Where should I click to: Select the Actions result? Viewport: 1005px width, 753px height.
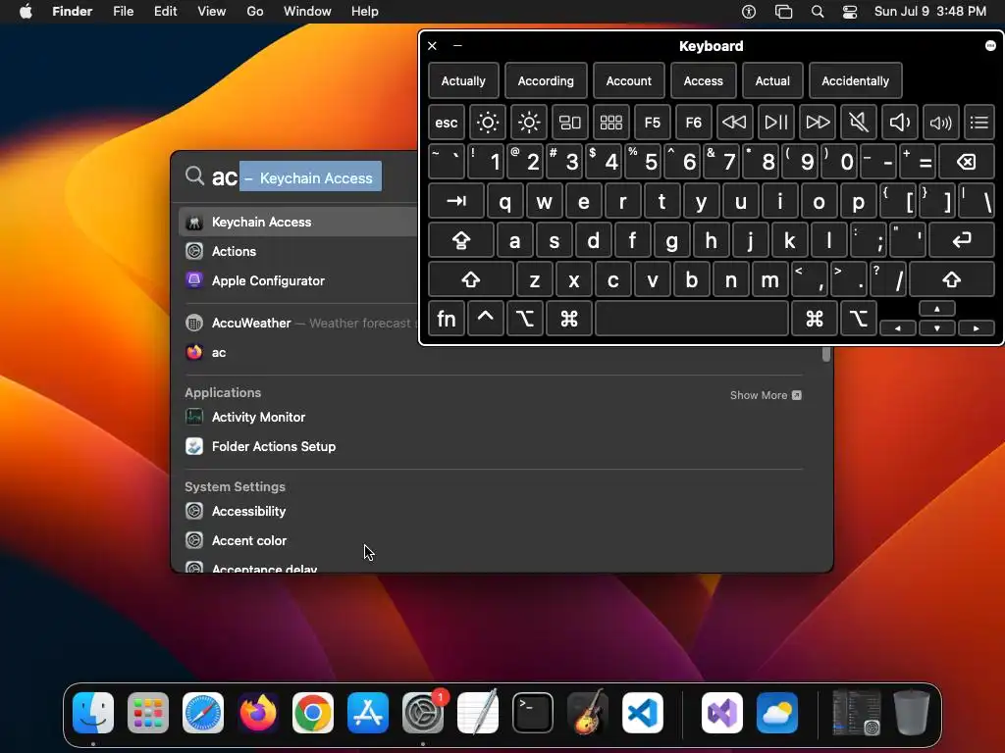[298, 251]
